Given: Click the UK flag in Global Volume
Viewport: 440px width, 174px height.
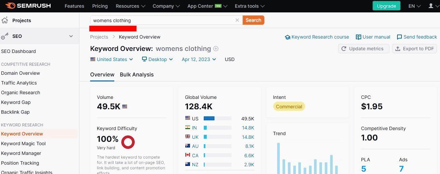Looking at the screenshot, I should click(188, 137).
